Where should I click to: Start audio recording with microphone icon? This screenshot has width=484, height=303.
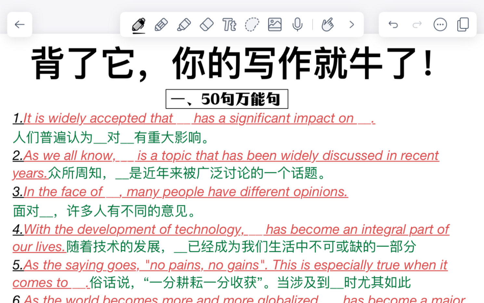click(x=297, y=25)
